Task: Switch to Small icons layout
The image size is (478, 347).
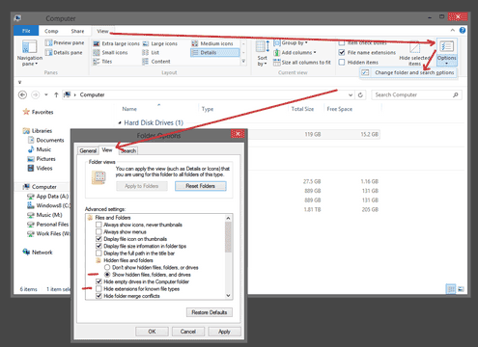Action: point(110,52)
